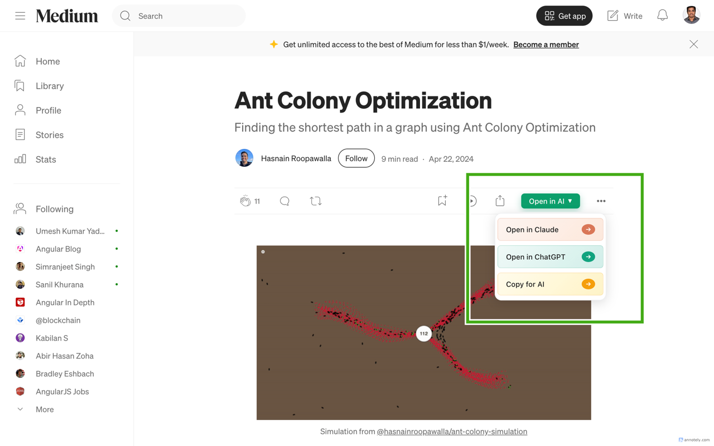Click the Apr 22, 2024 date
The image size is (714, 446).
coord(451,159)
